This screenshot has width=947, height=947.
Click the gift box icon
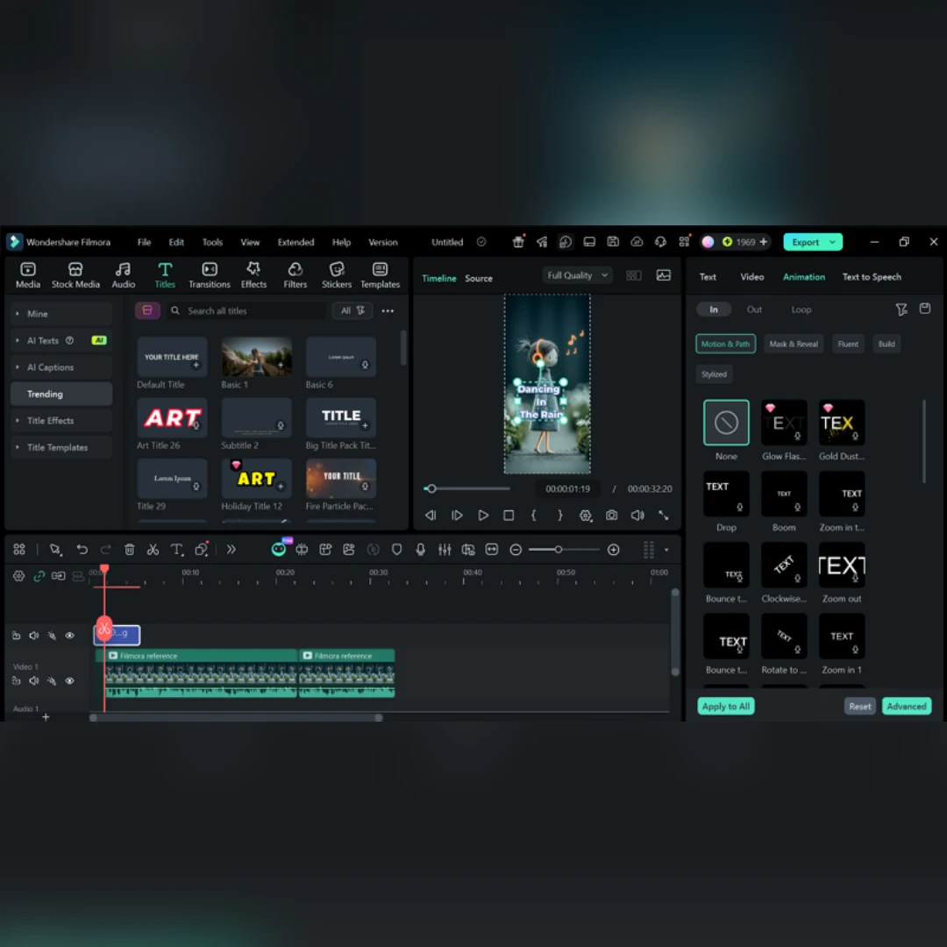(518, 242)
